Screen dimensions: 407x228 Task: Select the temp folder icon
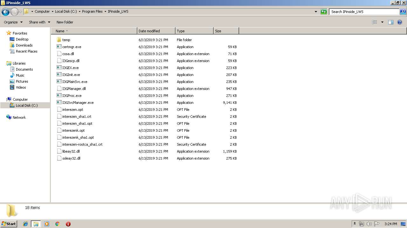pos(59,40)
